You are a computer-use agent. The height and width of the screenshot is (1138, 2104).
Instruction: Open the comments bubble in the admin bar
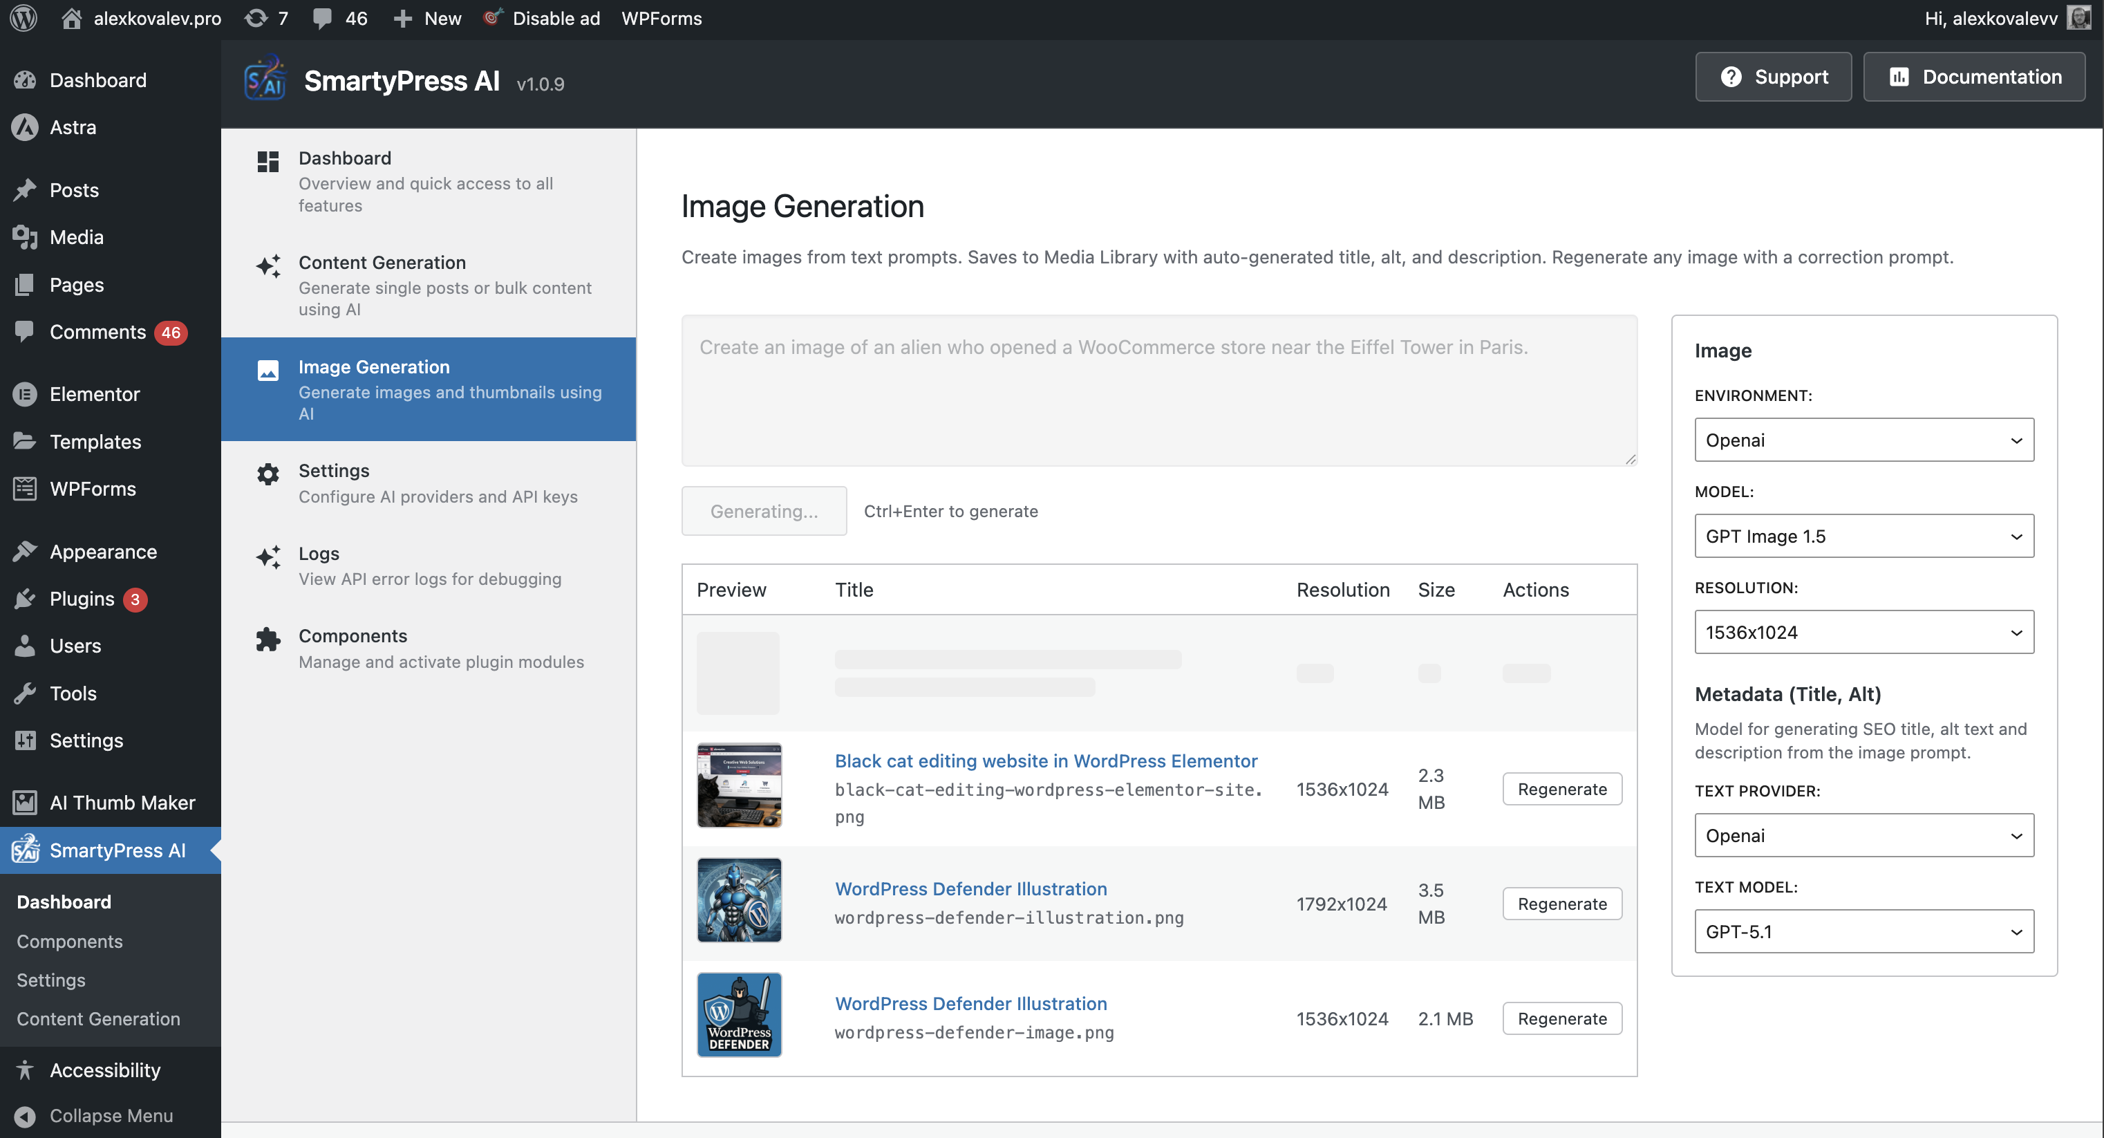tap(323, 18)
